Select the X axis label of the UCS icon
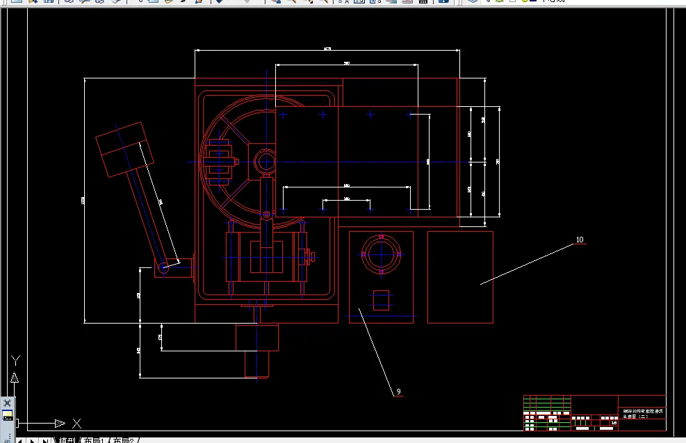 click(x=76, y=424)
